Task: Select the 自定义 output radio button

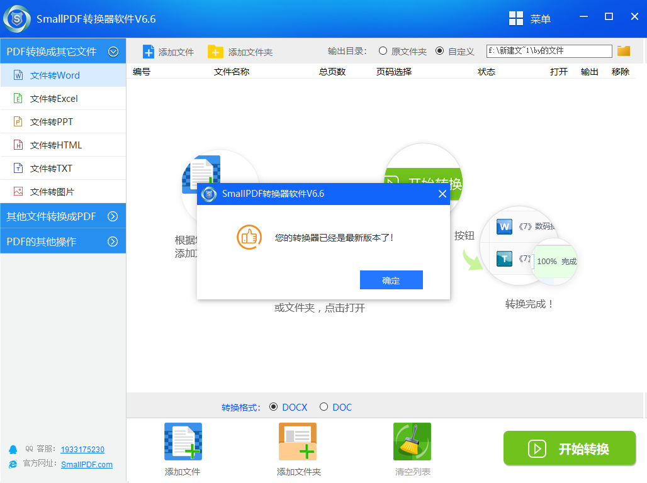Action: (x=440, y=51)
